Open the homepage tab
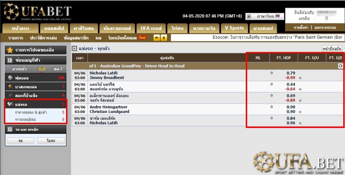The height and width of the screenshot is (175, 345). point(20,28)
